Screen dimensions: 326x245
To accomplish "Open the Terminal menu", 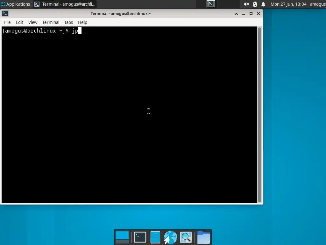I will [51, 22].
